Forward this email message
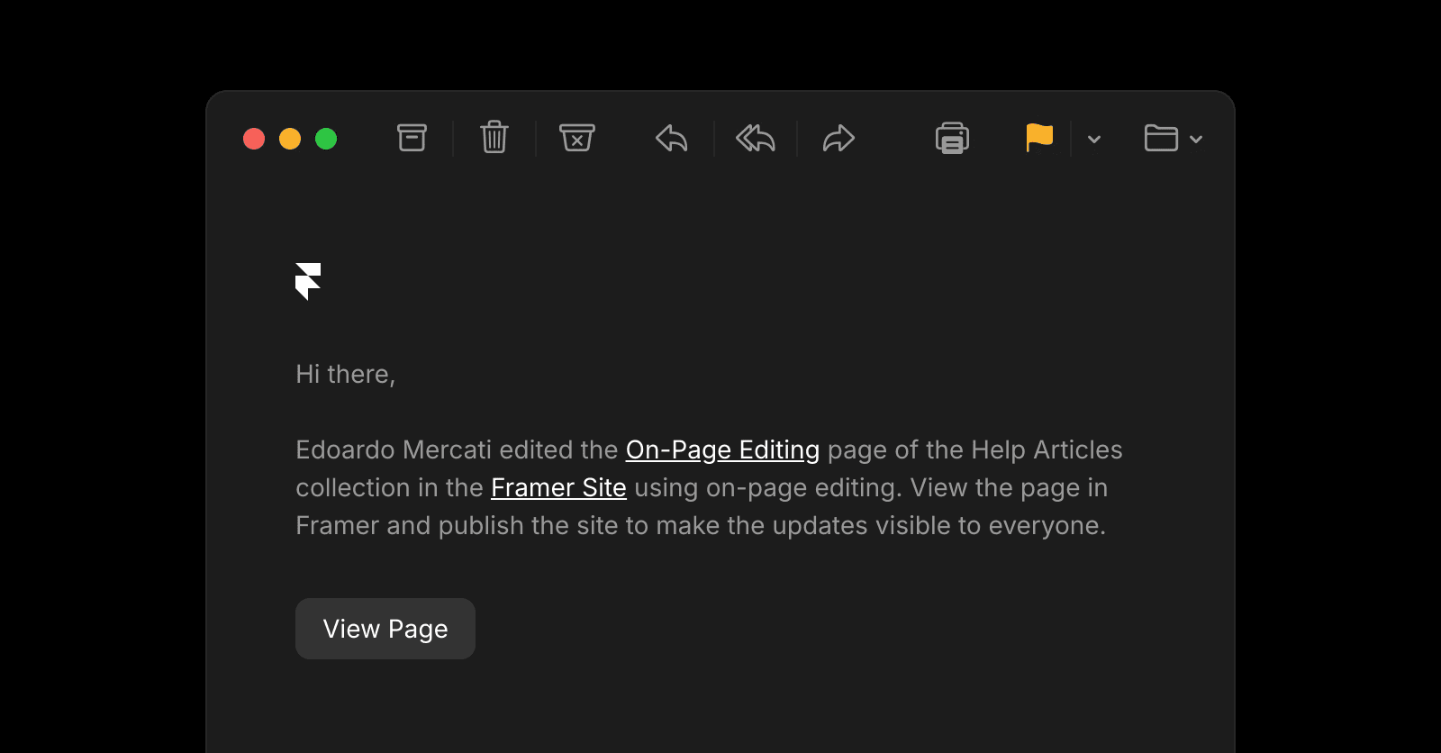This screenshot has height=753, width=1441. (838, 139)
